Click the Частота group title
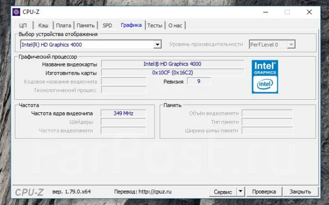This screenshot has width=329, height=205. [x=29, y=105]
